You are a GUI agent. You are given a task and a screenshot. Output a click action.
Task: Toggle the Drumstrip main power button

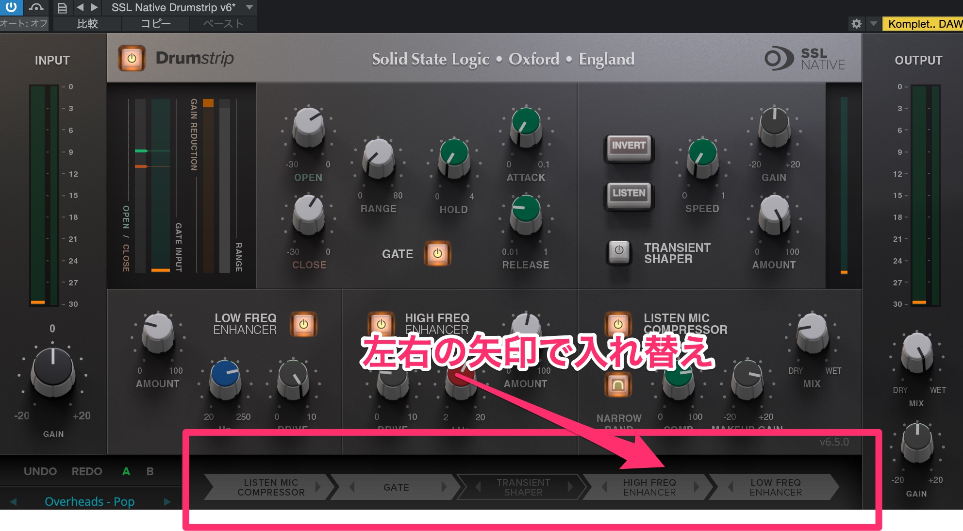132,59
